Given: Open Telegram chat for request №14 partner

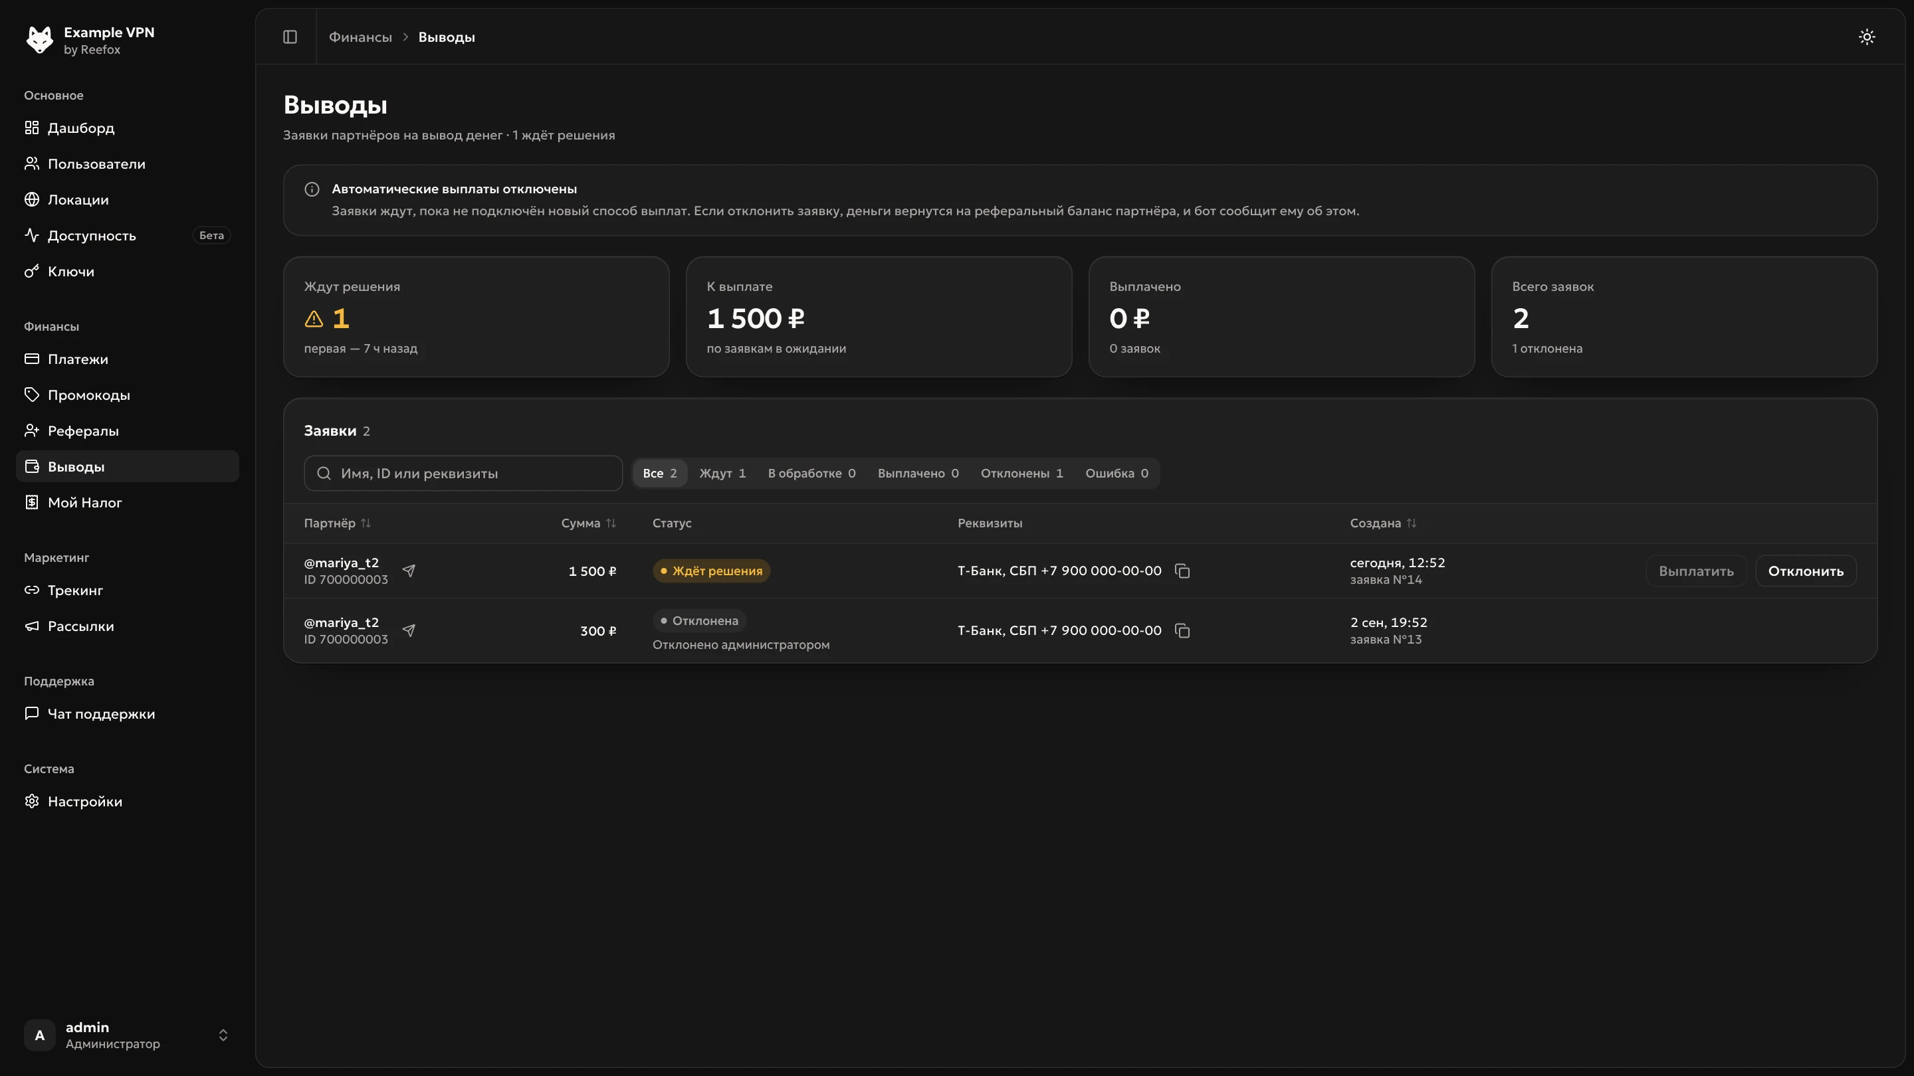Looking at the screenshot, I should [409, 571].
